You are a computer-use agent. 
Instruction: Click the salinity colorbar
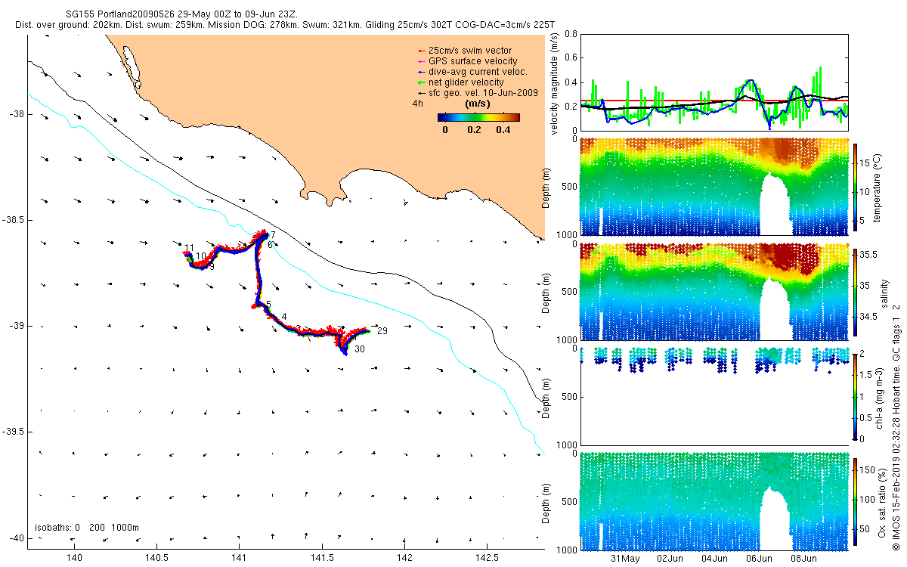(855, 292)
